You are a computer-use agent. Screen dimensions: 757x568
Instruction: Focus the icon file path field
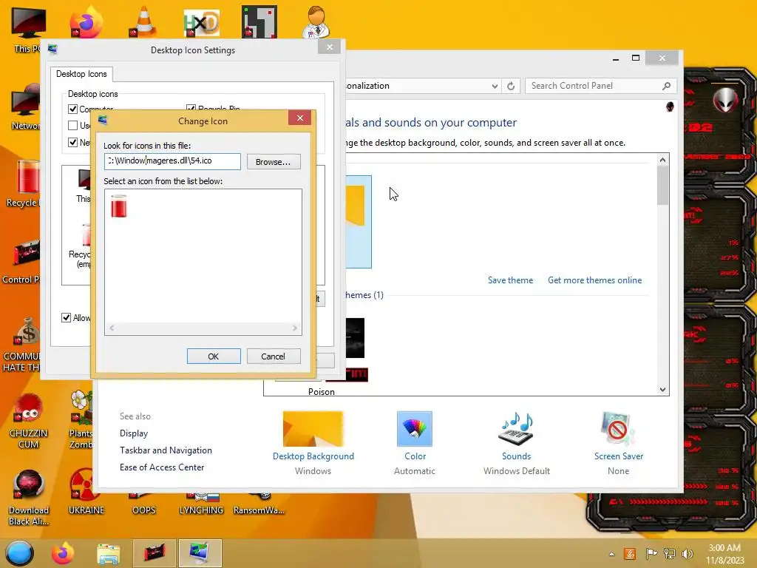pos(172,161)
